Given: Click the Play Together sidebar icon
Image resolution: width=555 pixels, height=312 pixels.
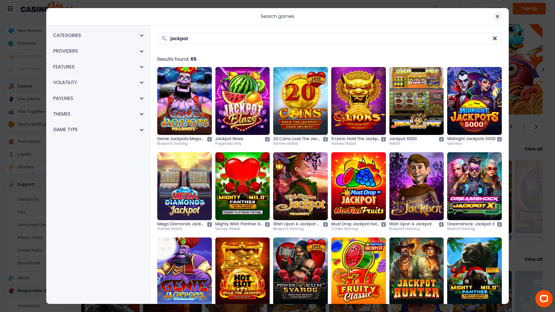Looking at the screenshot, I should coord(11,112).
